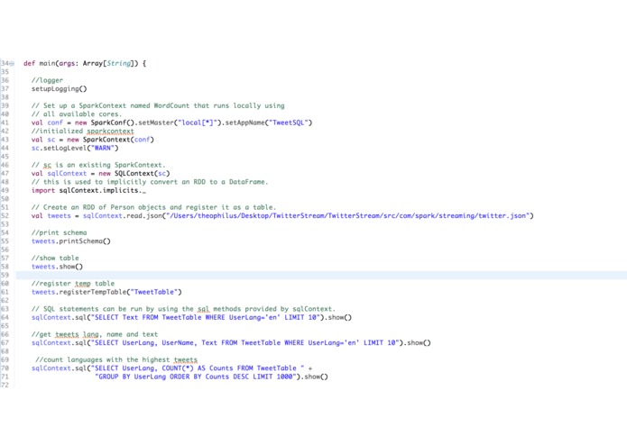Click comment '//count languages with the highest tweets'
This screenshot has height=445, width=627.
(x=116, y=360)
